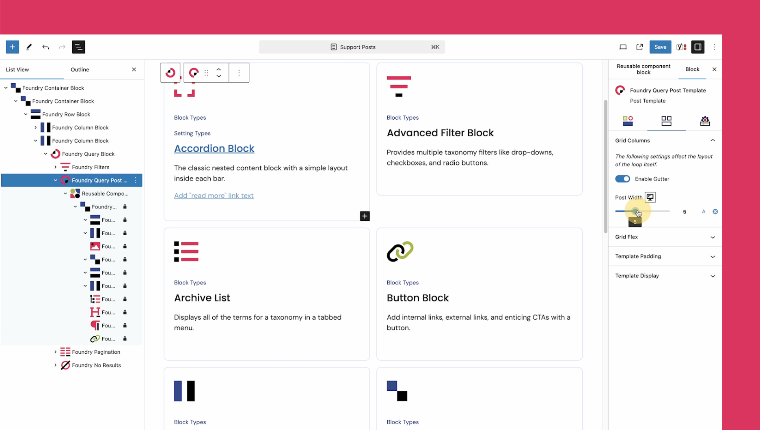
Task: Expand the Foundry Pagination item
Action: [x=55, y=352]
